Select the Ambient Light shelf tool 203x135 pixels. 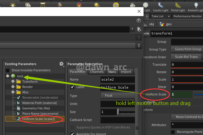195,7
